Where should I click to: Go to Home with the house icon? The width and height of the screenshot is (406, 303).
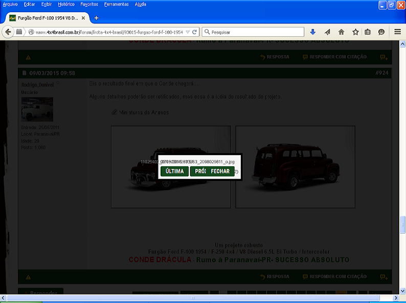coord(341,32)
